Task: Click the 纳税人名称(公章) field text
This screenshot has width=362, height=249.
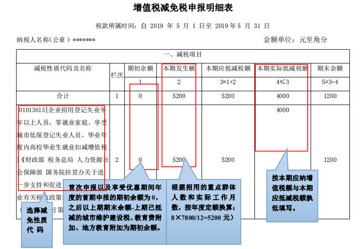Action: (56, 40)
